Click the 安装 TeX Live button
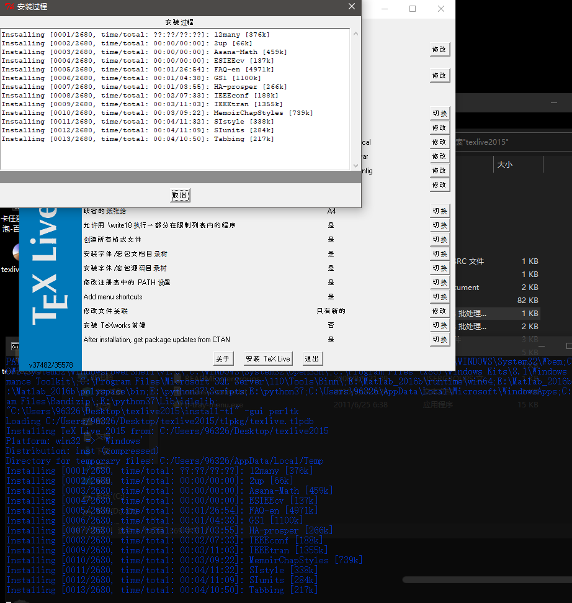The width and height of the screenshot is (572, 603). pyautogui.click(x=268, y=359)
